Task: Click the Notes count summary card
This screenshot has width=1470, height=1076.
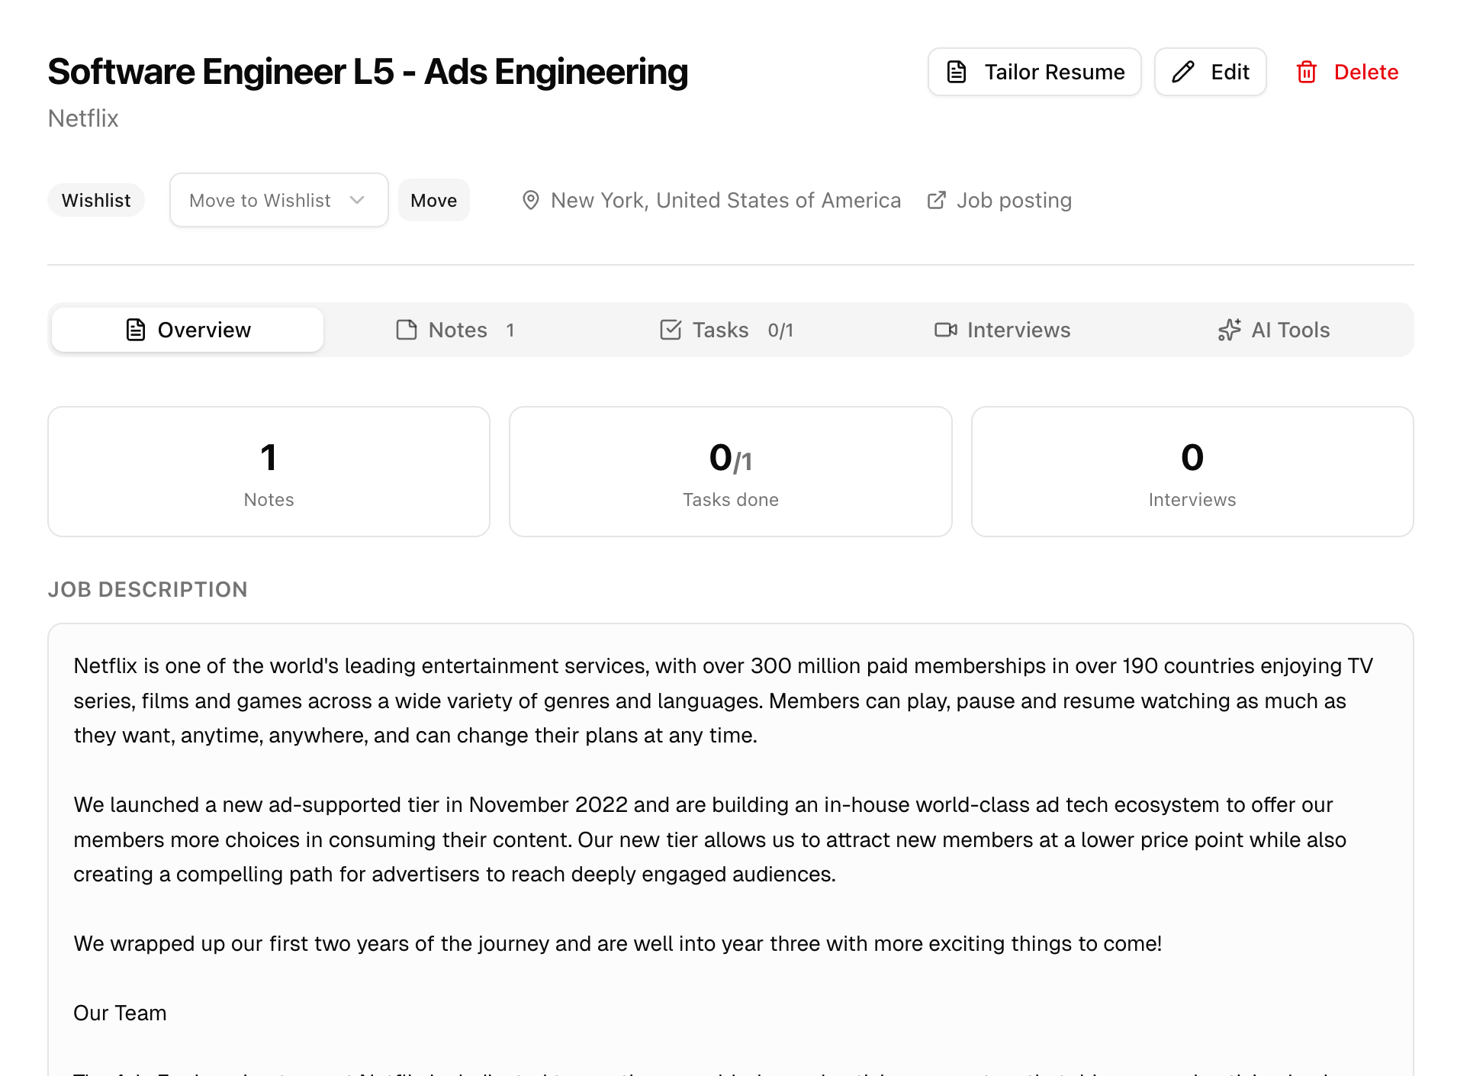Action: pyautogui.click(x=269, y=472)
